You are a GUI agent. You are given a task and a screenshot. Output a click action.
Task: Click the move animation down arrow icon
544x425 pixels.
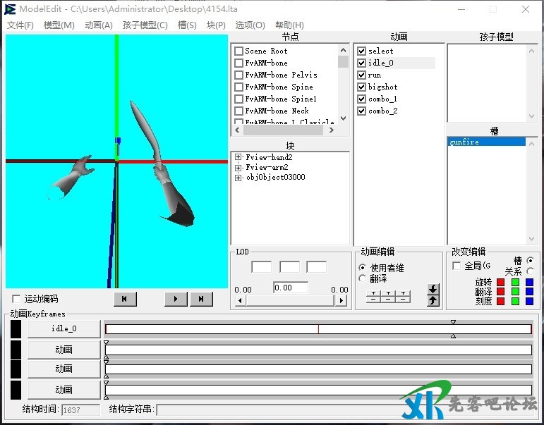click(x=433, y=289)
